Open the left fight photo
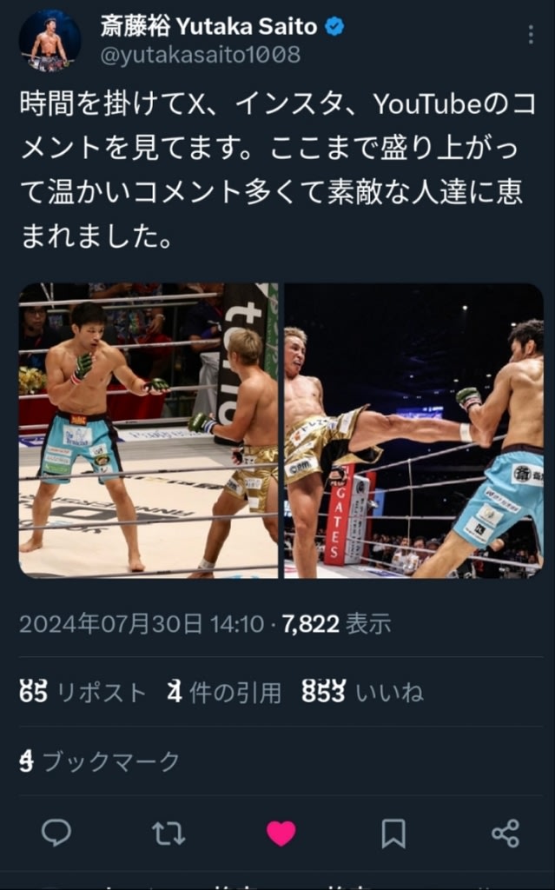This screenshot has height=890, width=555. tap(149, 430)
